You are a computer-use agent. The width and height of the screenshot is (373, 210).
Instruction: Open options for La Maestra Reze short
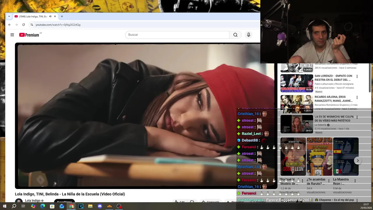(355, 181)
